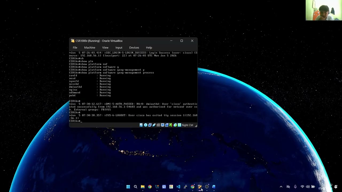
Task: Launch first Google Chrome taskbar icon
Action: click(x=150, y=187)
